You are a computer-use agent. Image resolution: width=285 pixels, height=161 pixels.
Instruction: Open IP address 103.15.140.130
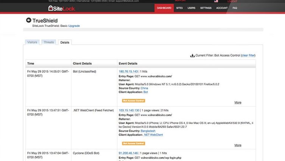click(x=129, y=110)
